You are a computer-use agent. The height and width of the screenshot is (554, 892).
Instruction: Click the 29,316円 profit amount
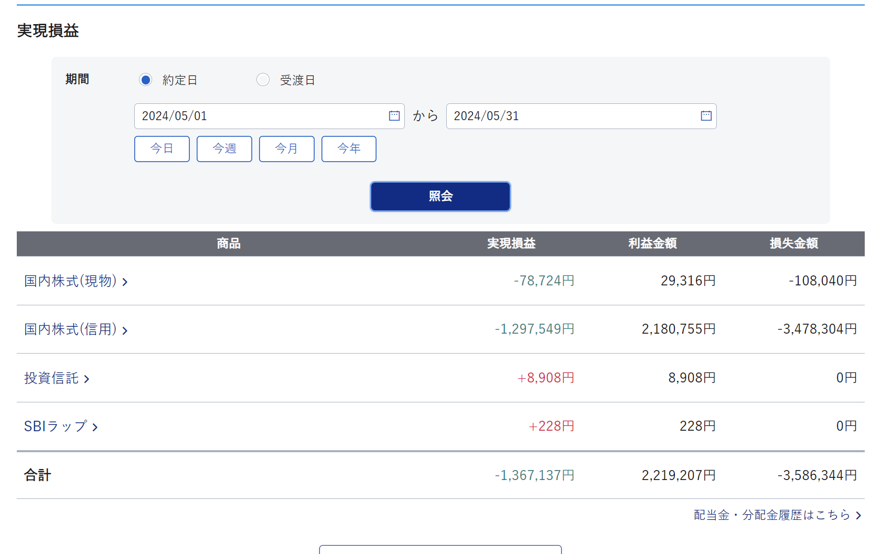click(688, 281)
